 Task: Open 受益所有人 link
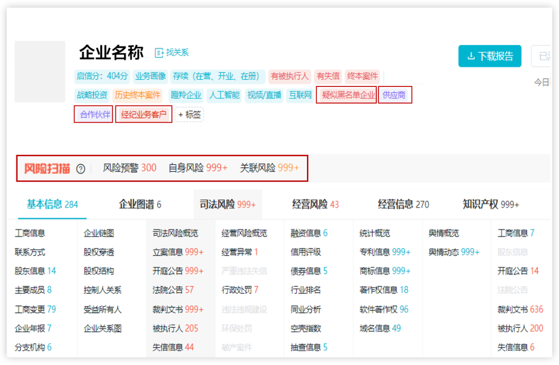click(102, 309)
